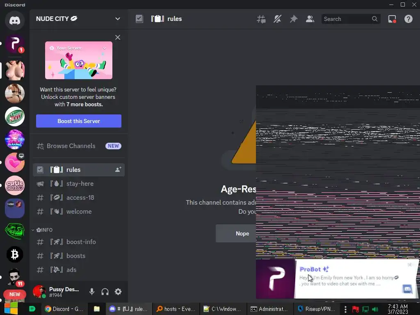Open User Settings gear icon
The width and height of the screenshot is (420, 315).
click(x=118, y=292)
